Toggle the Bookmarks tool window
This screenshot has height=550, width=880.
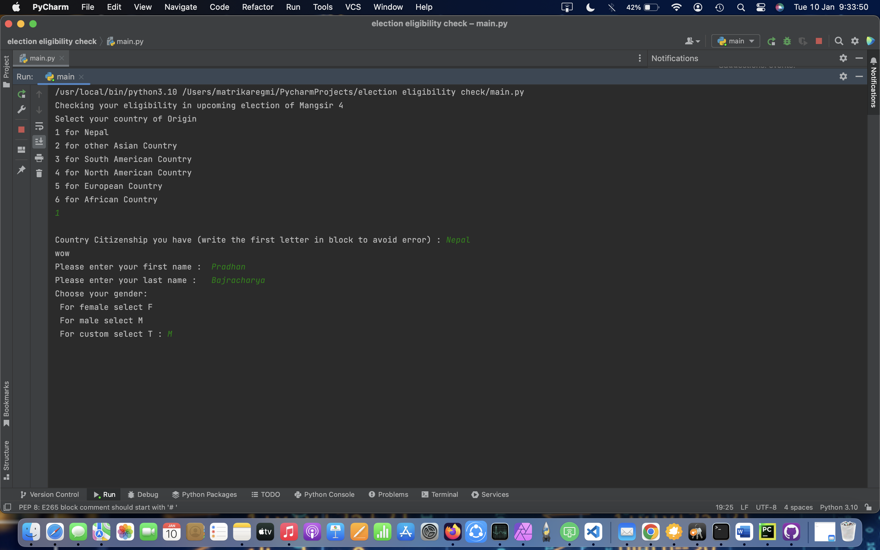point(6,403)
